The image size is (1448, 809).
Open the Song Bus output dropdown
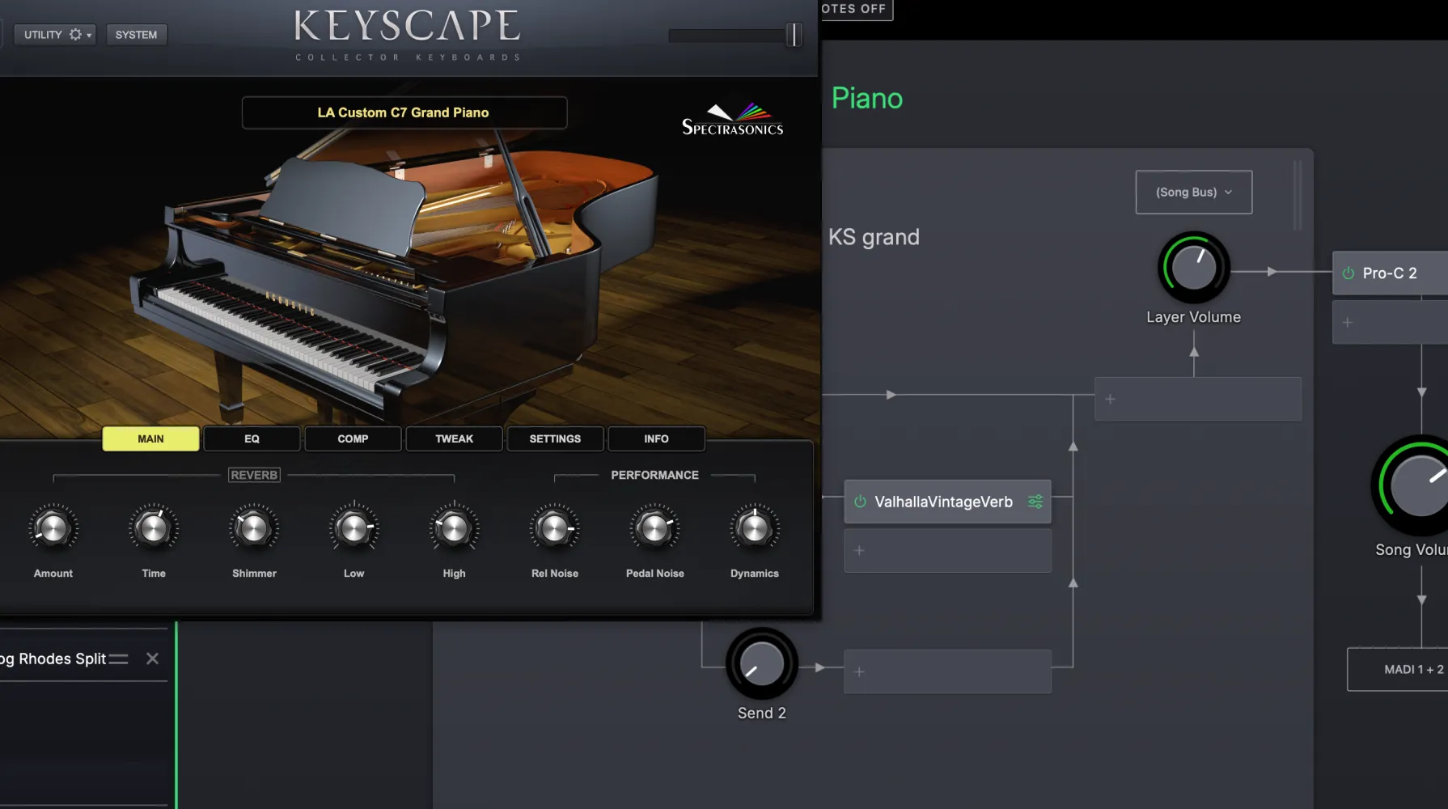click(1194, 192)
